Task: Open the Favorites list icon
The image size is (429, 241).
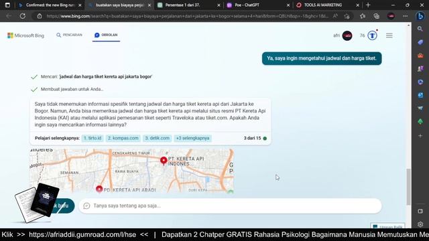Action: pos(363,16)
